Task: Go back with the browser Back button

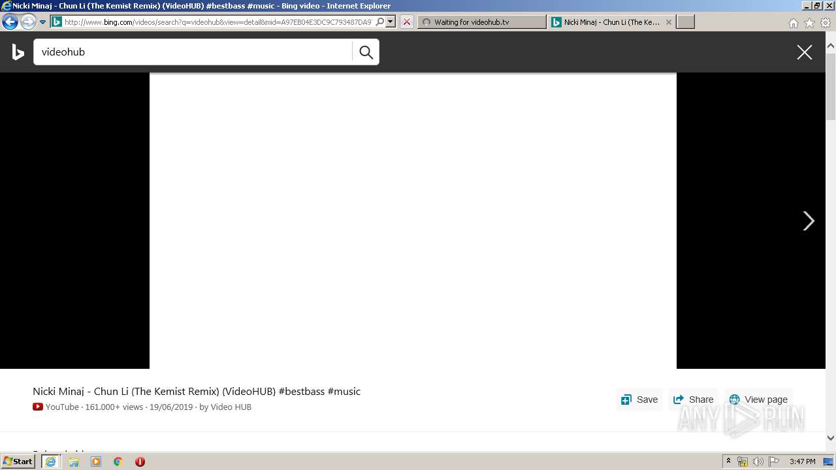Action: 10,22
